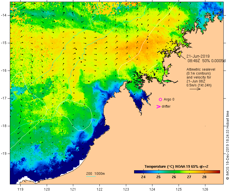
Task: Click the '21-Jun 08Z' caption text
Action: (x=196, y=81)
